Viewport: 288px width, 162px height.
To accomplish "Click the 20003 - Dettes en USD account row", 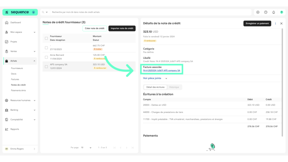I will (212, 105).
